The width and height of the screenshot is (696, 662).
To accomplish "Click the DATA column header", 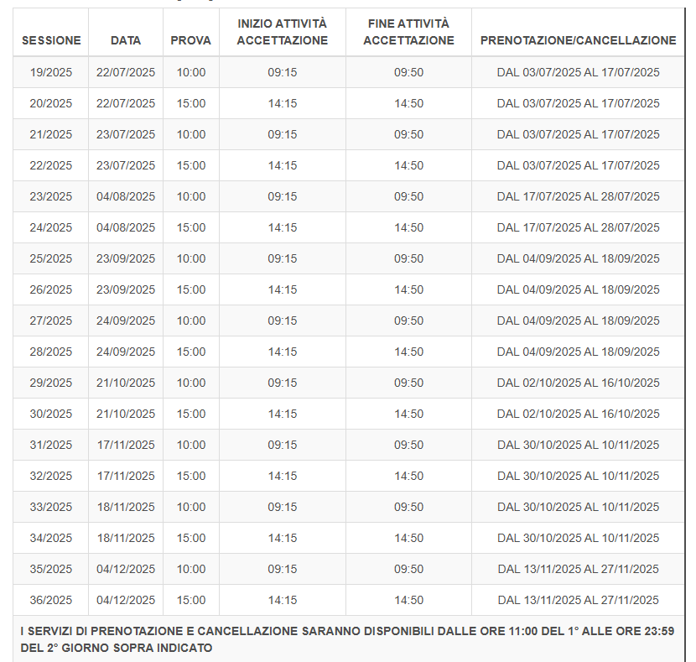I will click(x=126, y=40).
